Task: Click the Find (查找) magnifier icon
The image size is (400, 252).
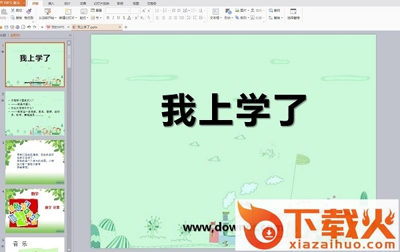Action: tap(271, 11)
